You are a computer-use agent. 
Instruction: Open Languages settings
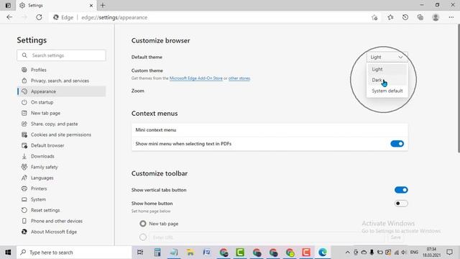pyautogui.click(x=61, y=178)
